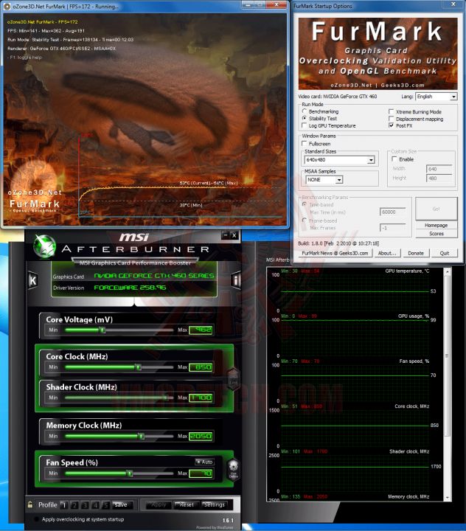Select the Stability Test run mode
The width and height of the screenshot is (466, 531).
[x=305, y=118]
